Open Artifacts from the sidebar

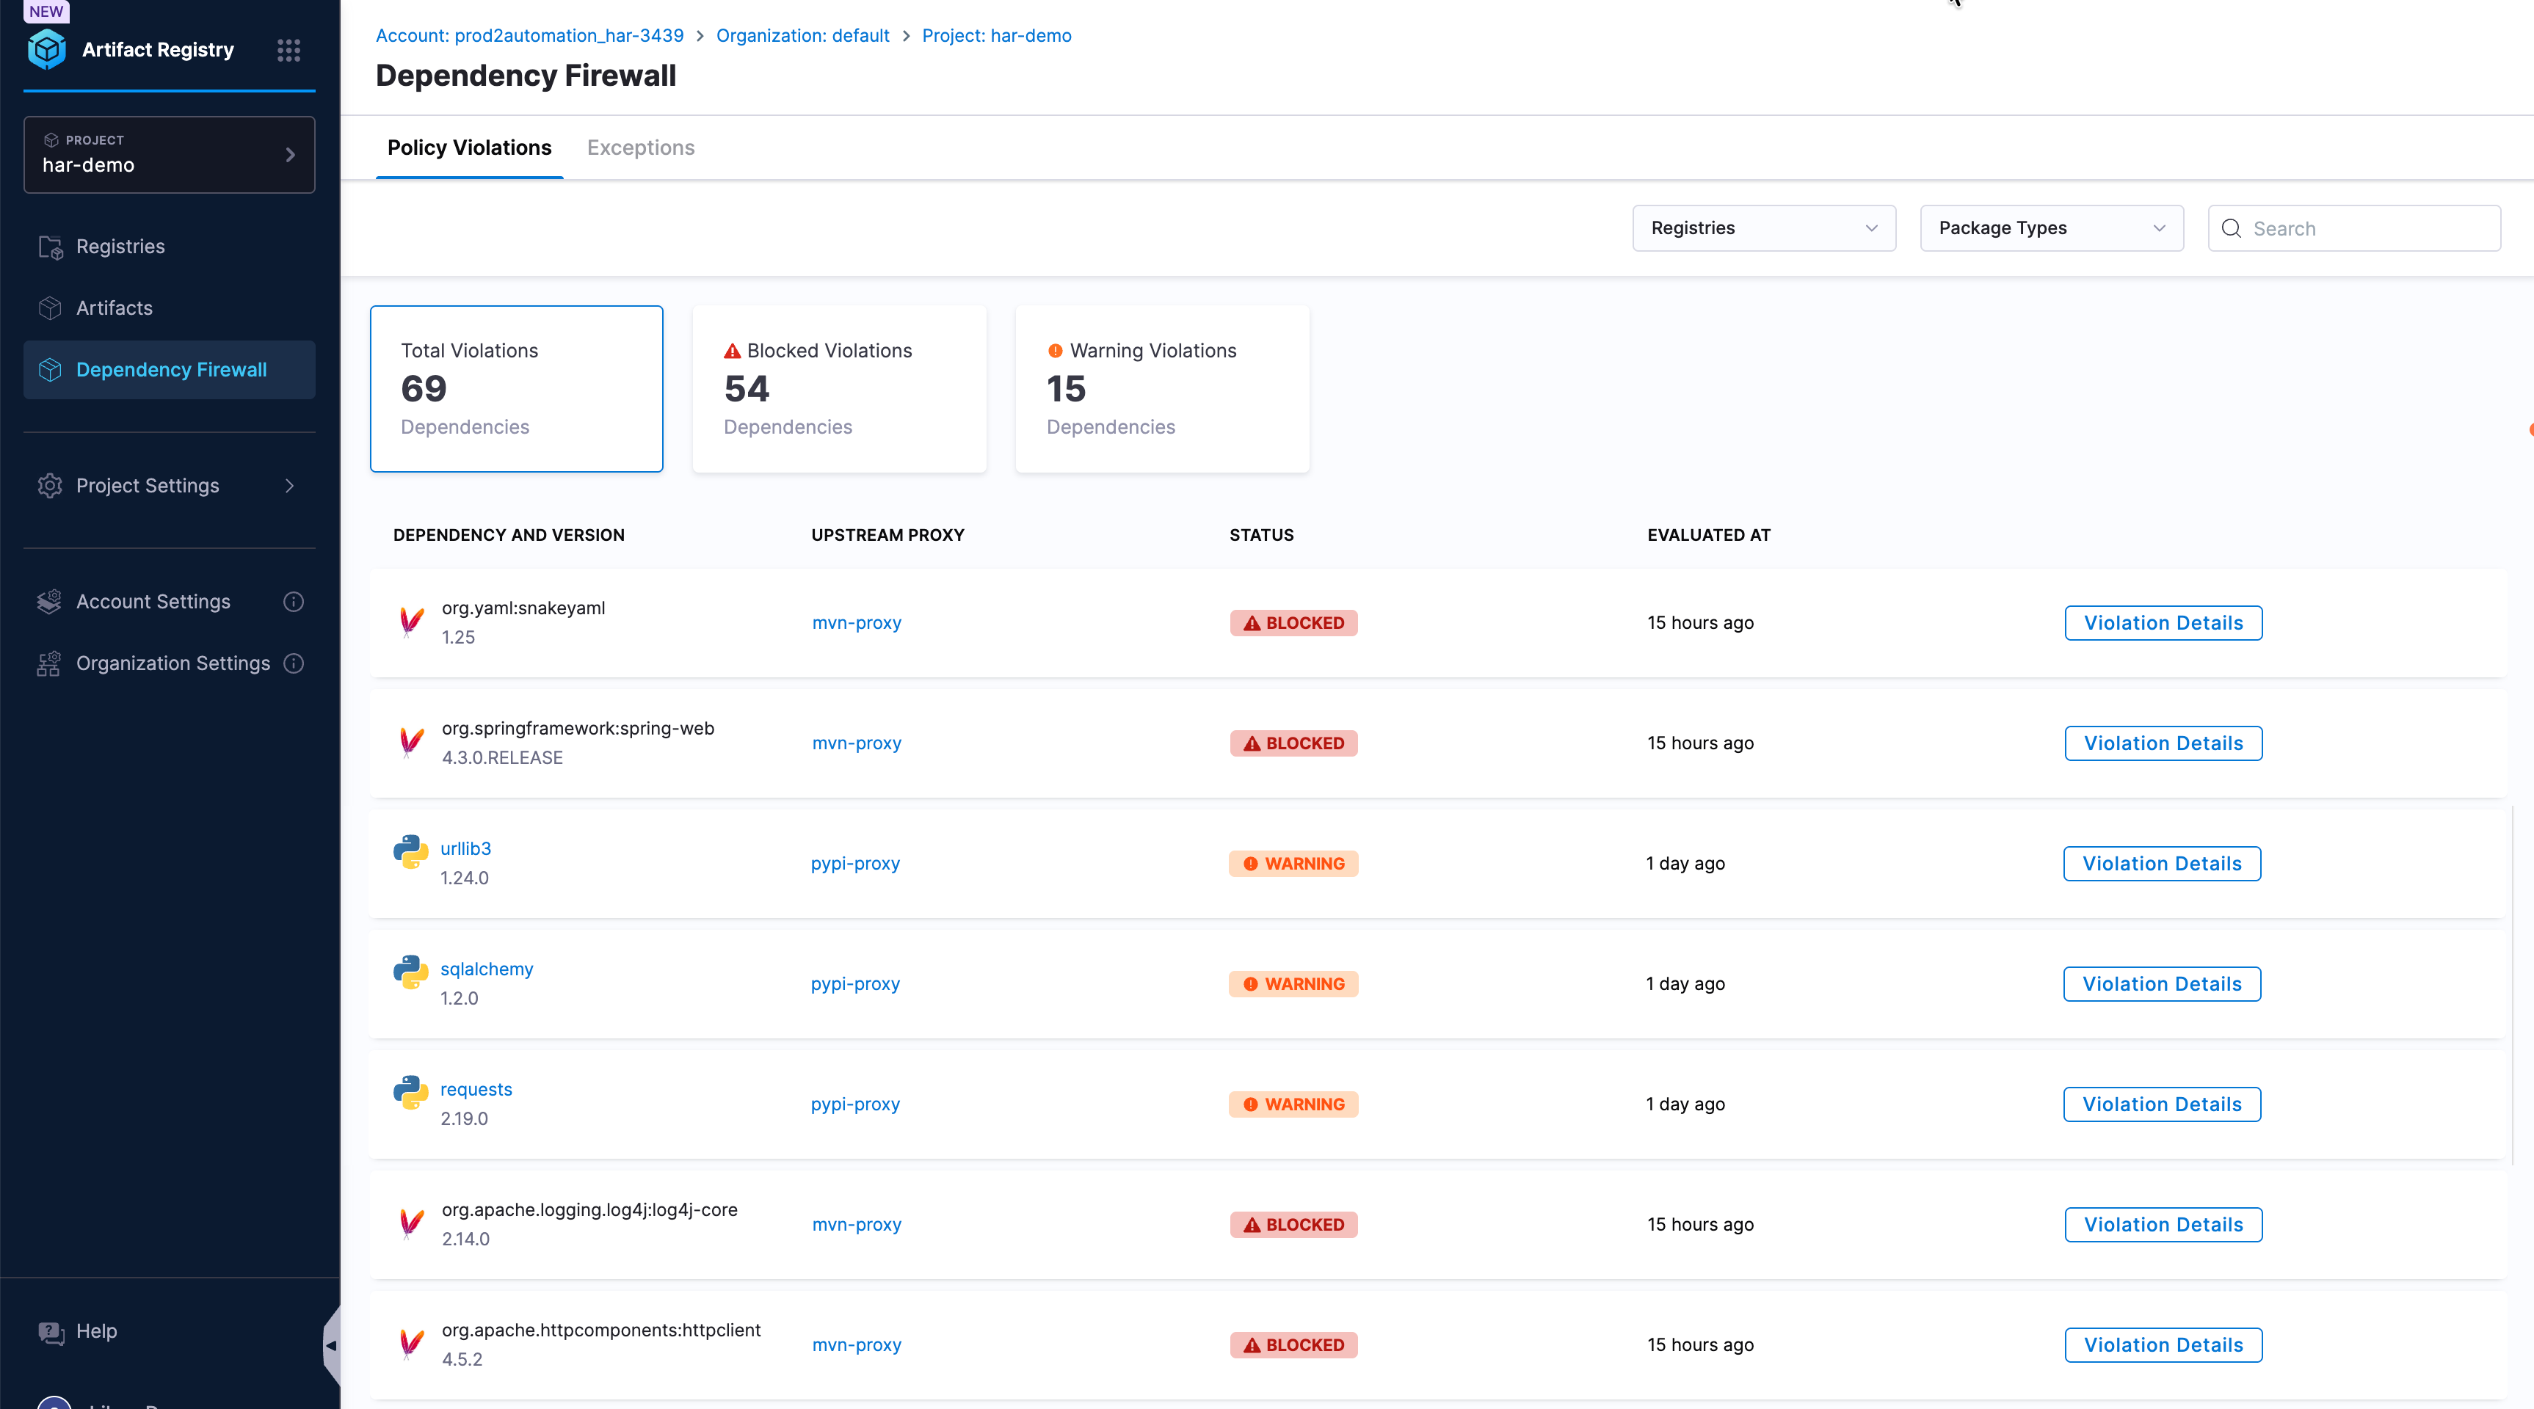(114, 307)
